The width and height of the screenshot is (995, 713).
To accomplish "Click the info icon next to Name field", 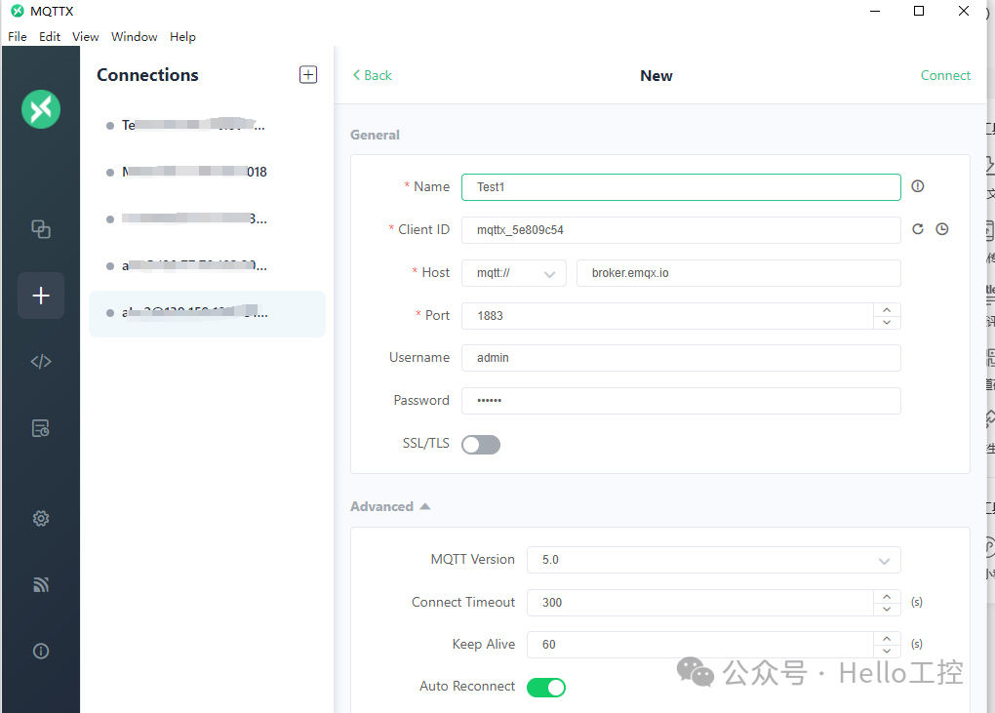I will point(917,186).
